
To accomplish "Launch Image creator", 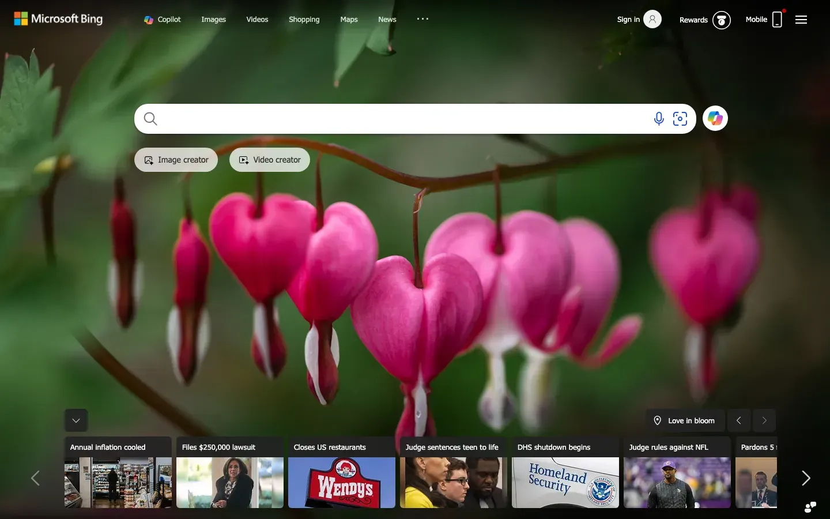I will tap(176, 160).
